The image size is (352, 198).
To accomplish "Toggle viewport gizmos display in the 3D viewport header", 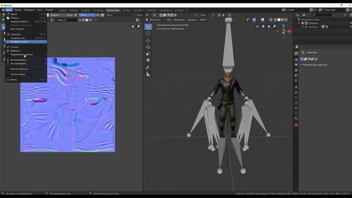I will point(254,20).
